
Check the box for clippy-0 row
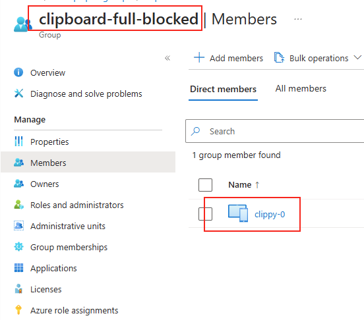(x=205, y=214)
